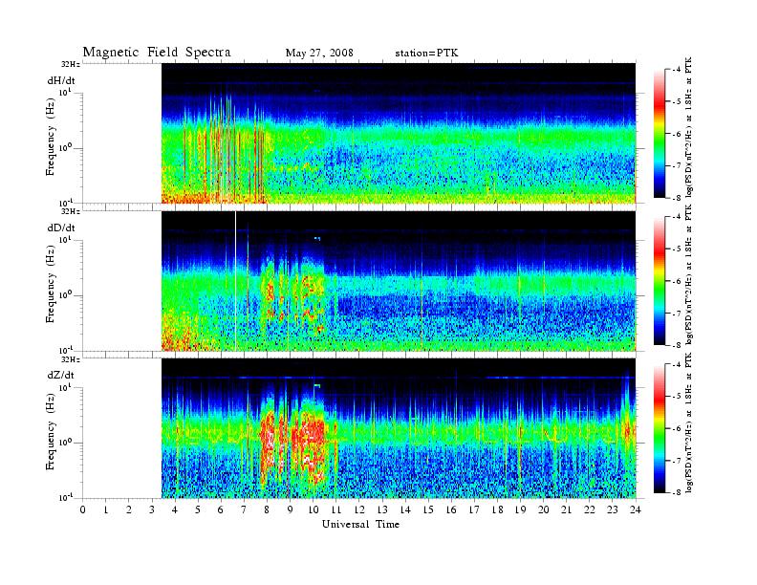Click the "Frequency (Hz)" label of dZ/dt panel
Viewport: 757px width, 585px height.
coord(51,432)
